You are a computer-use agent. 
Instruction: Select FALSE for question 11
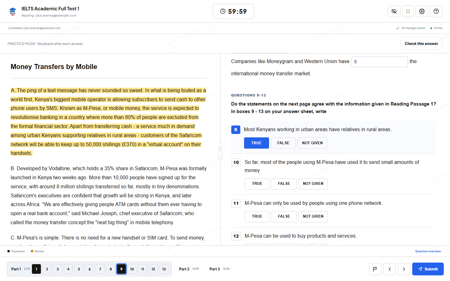284,216
